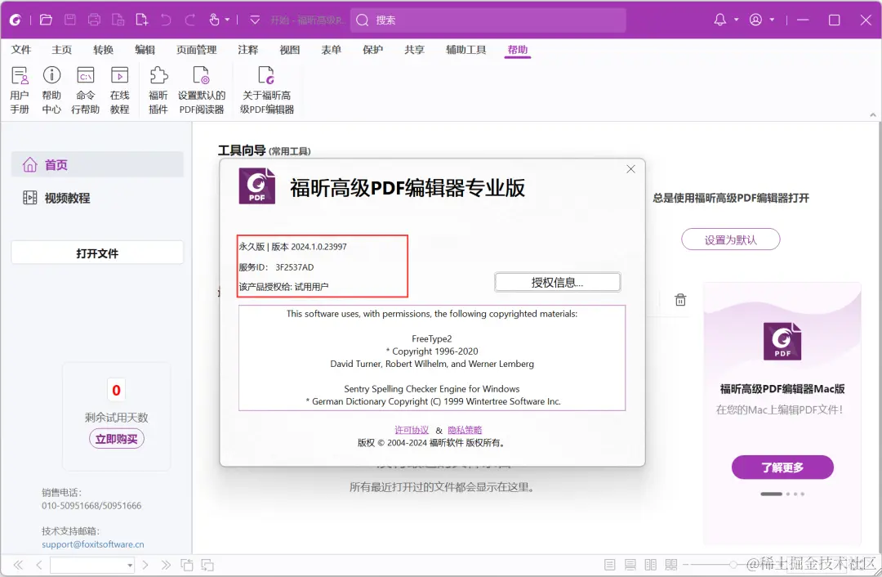882x577 pixels.
Task: Click the Save icon in quick toolbar
Action: [70, 20]
